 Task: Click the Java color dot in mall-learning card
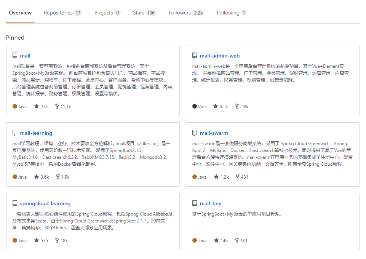click(15, 177)
